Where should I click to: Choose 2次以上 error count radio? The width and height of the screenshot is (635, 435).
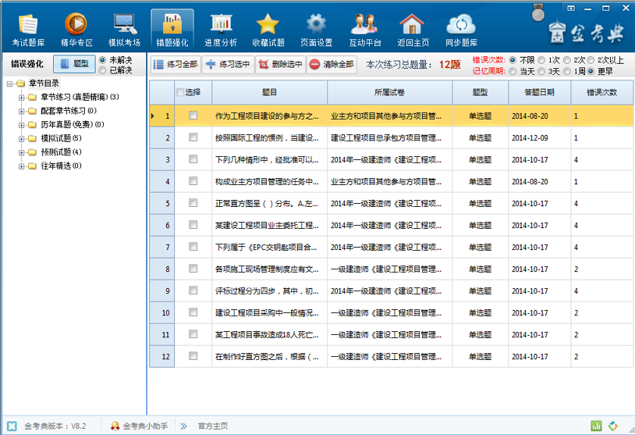[591, 60]
